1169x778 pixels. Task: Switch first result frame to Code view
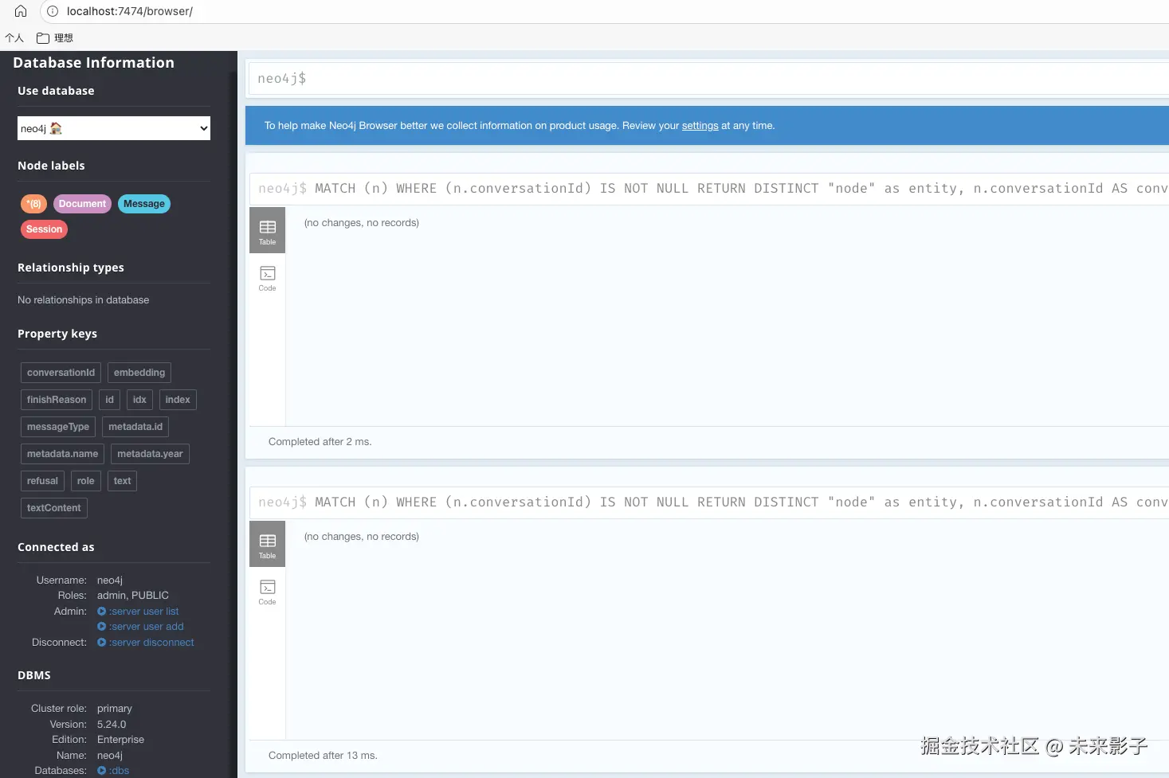pos(267,278)
